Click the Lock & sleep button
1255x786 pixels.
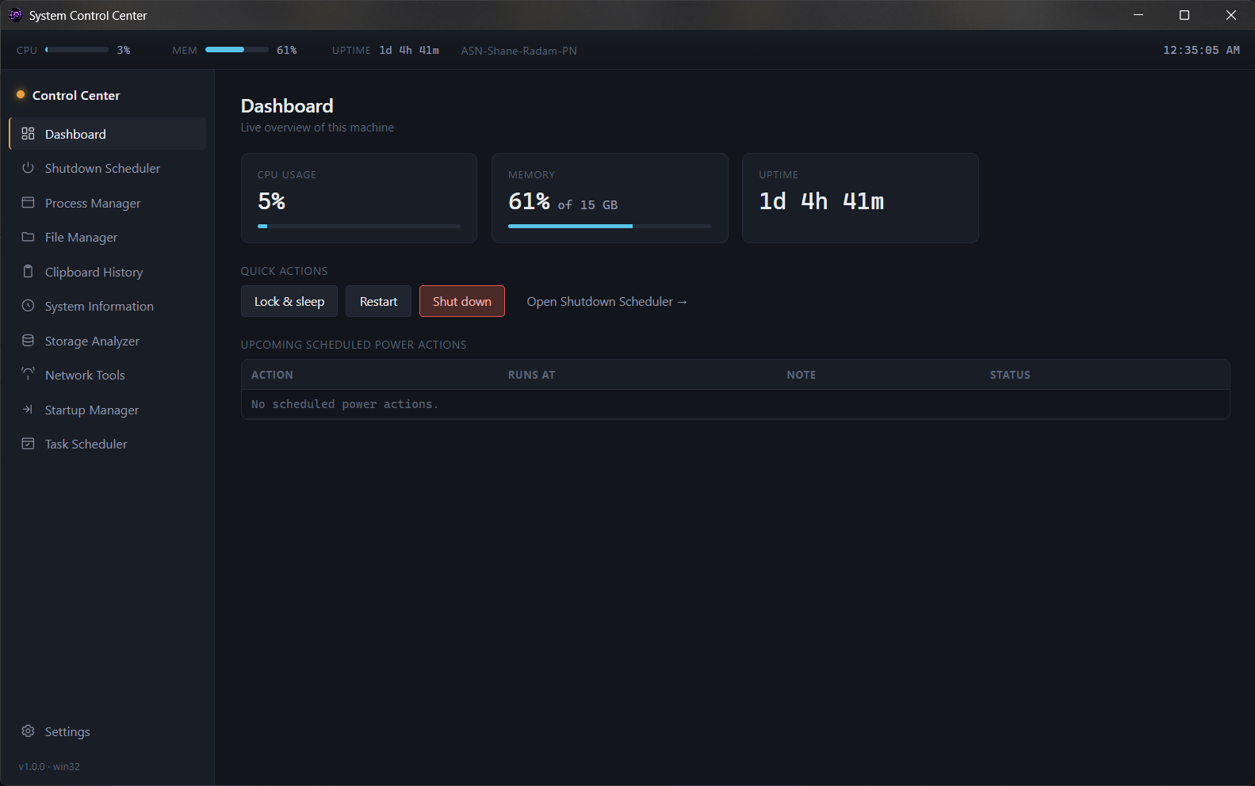pyautogui.click(x=289, y=301)
